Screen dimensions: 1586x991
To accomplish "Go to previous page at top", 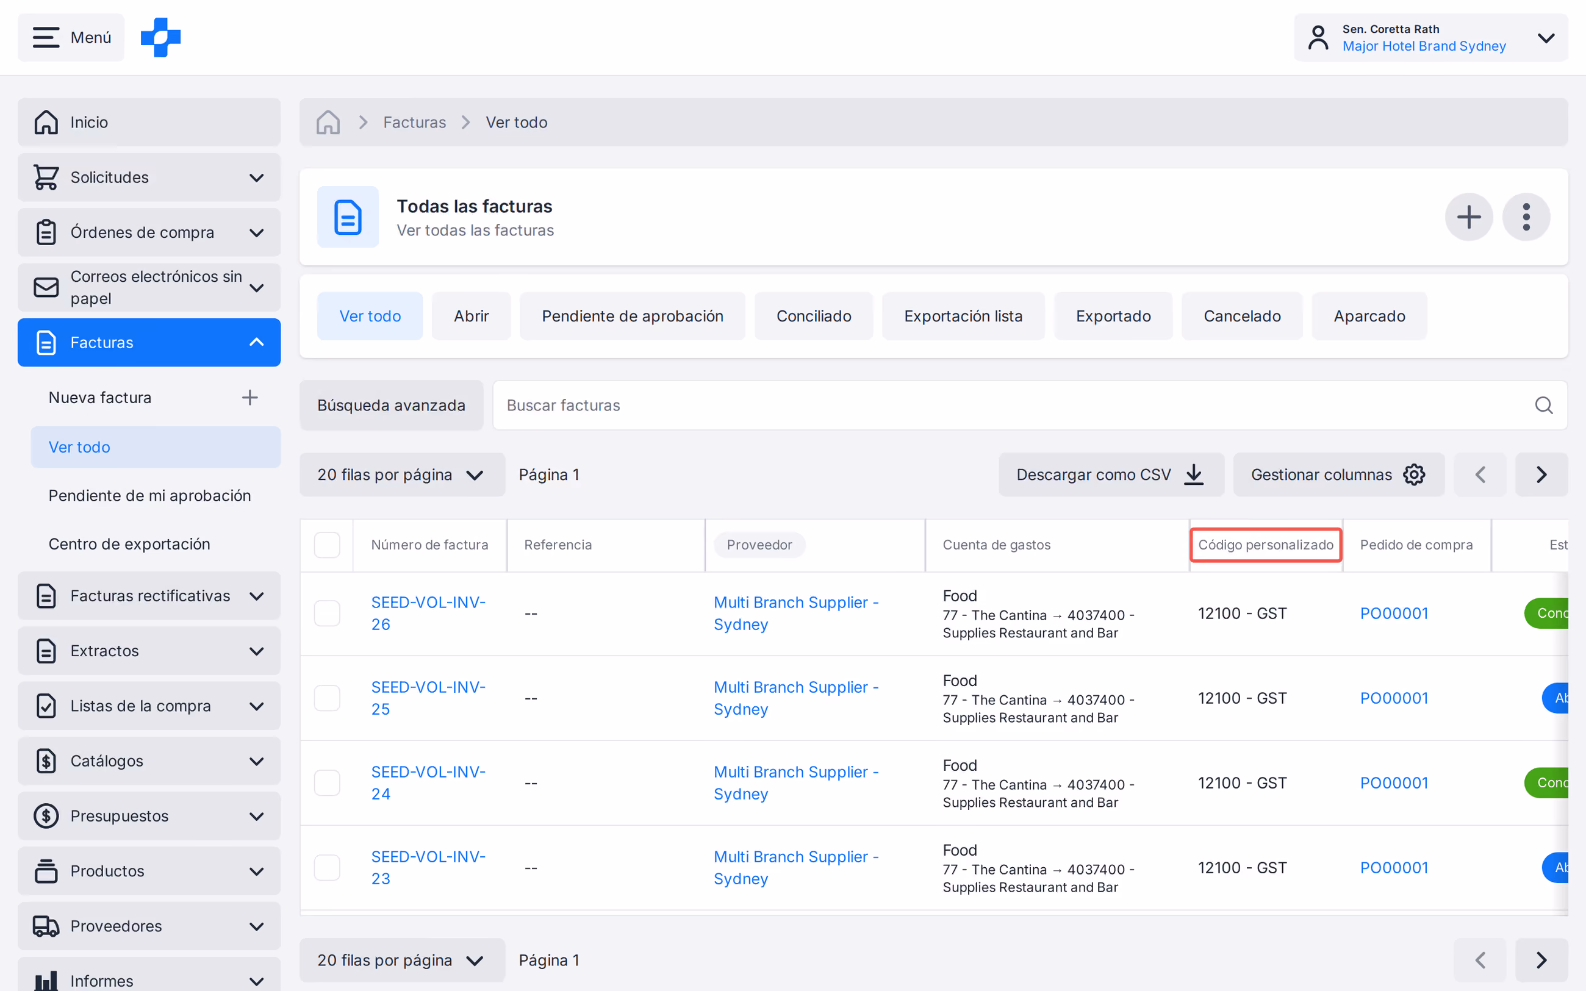I will coord(1480,474).
